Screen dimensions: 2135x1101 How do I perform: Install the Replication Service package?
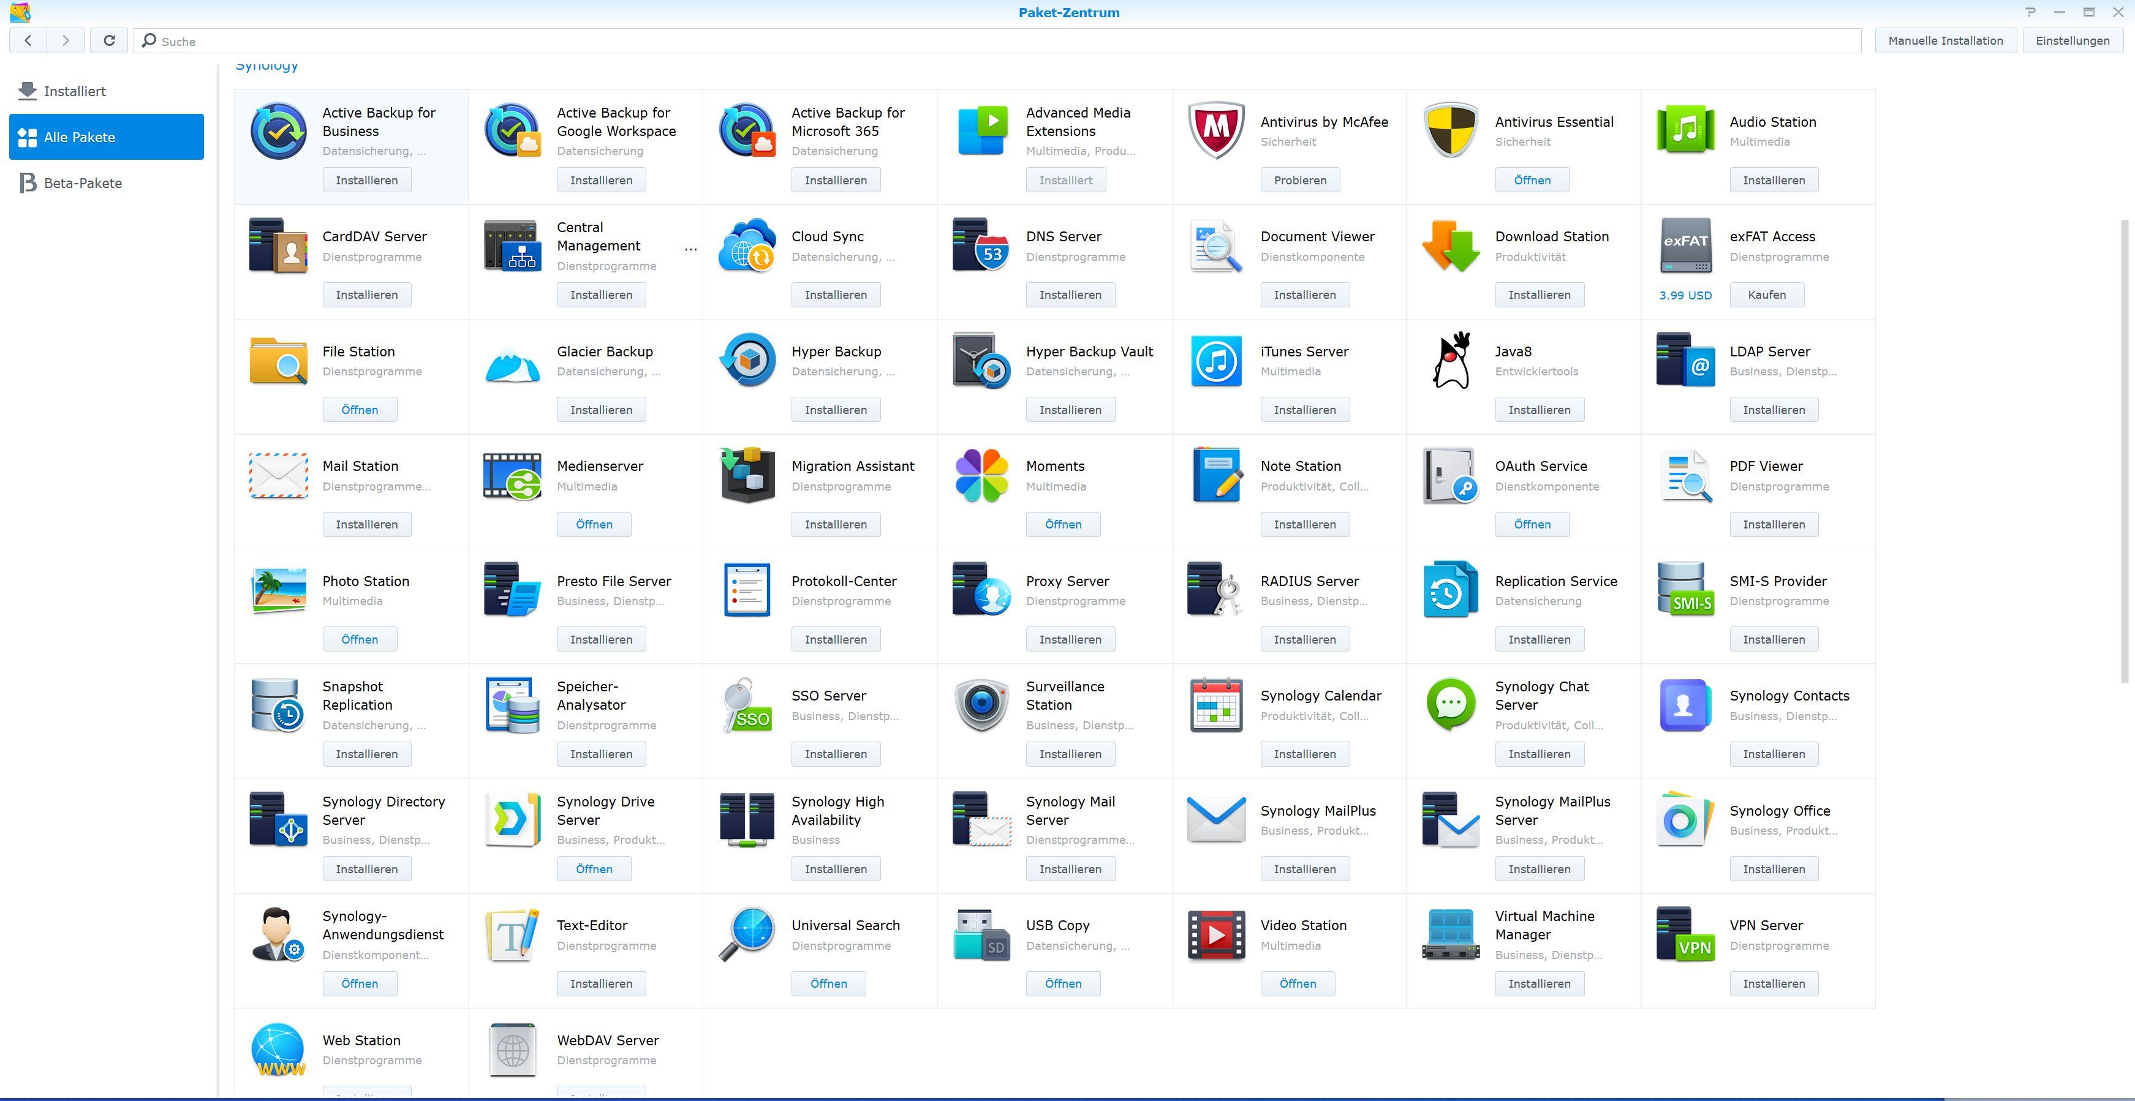click(1539, 639)
